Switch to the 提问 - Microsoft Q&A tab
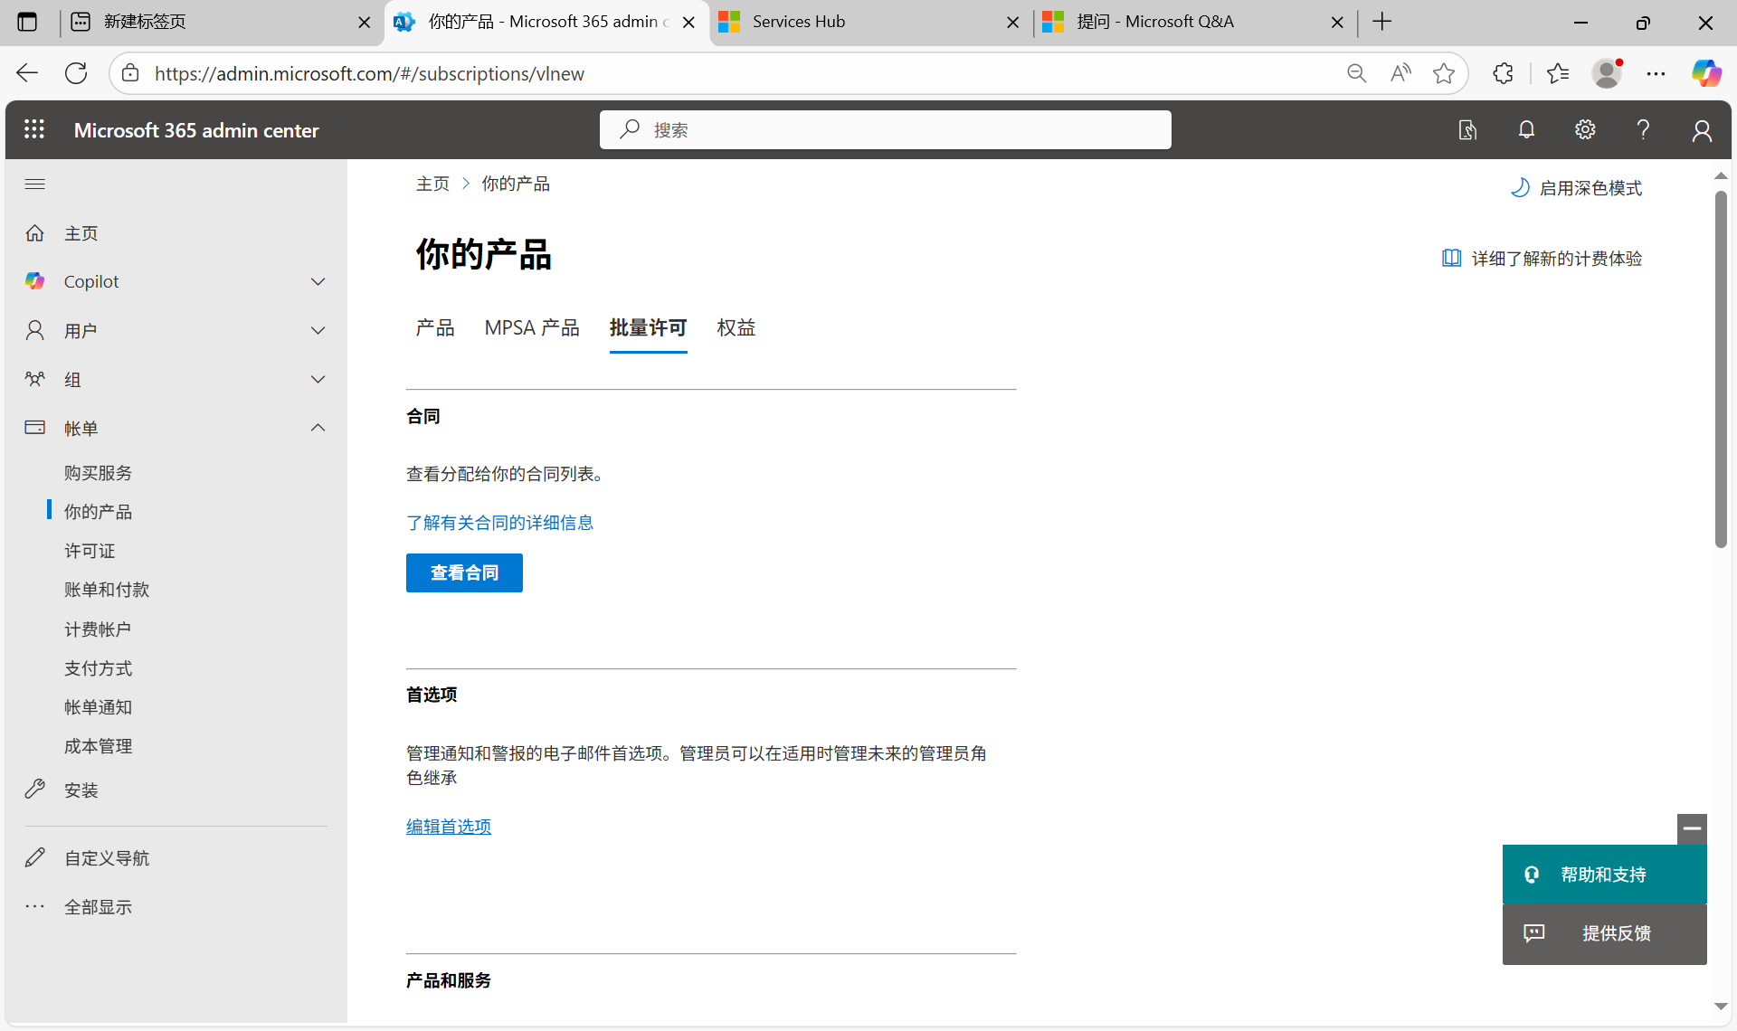This screenshot has height=1031, width=1737. [x=1195, y=23]
